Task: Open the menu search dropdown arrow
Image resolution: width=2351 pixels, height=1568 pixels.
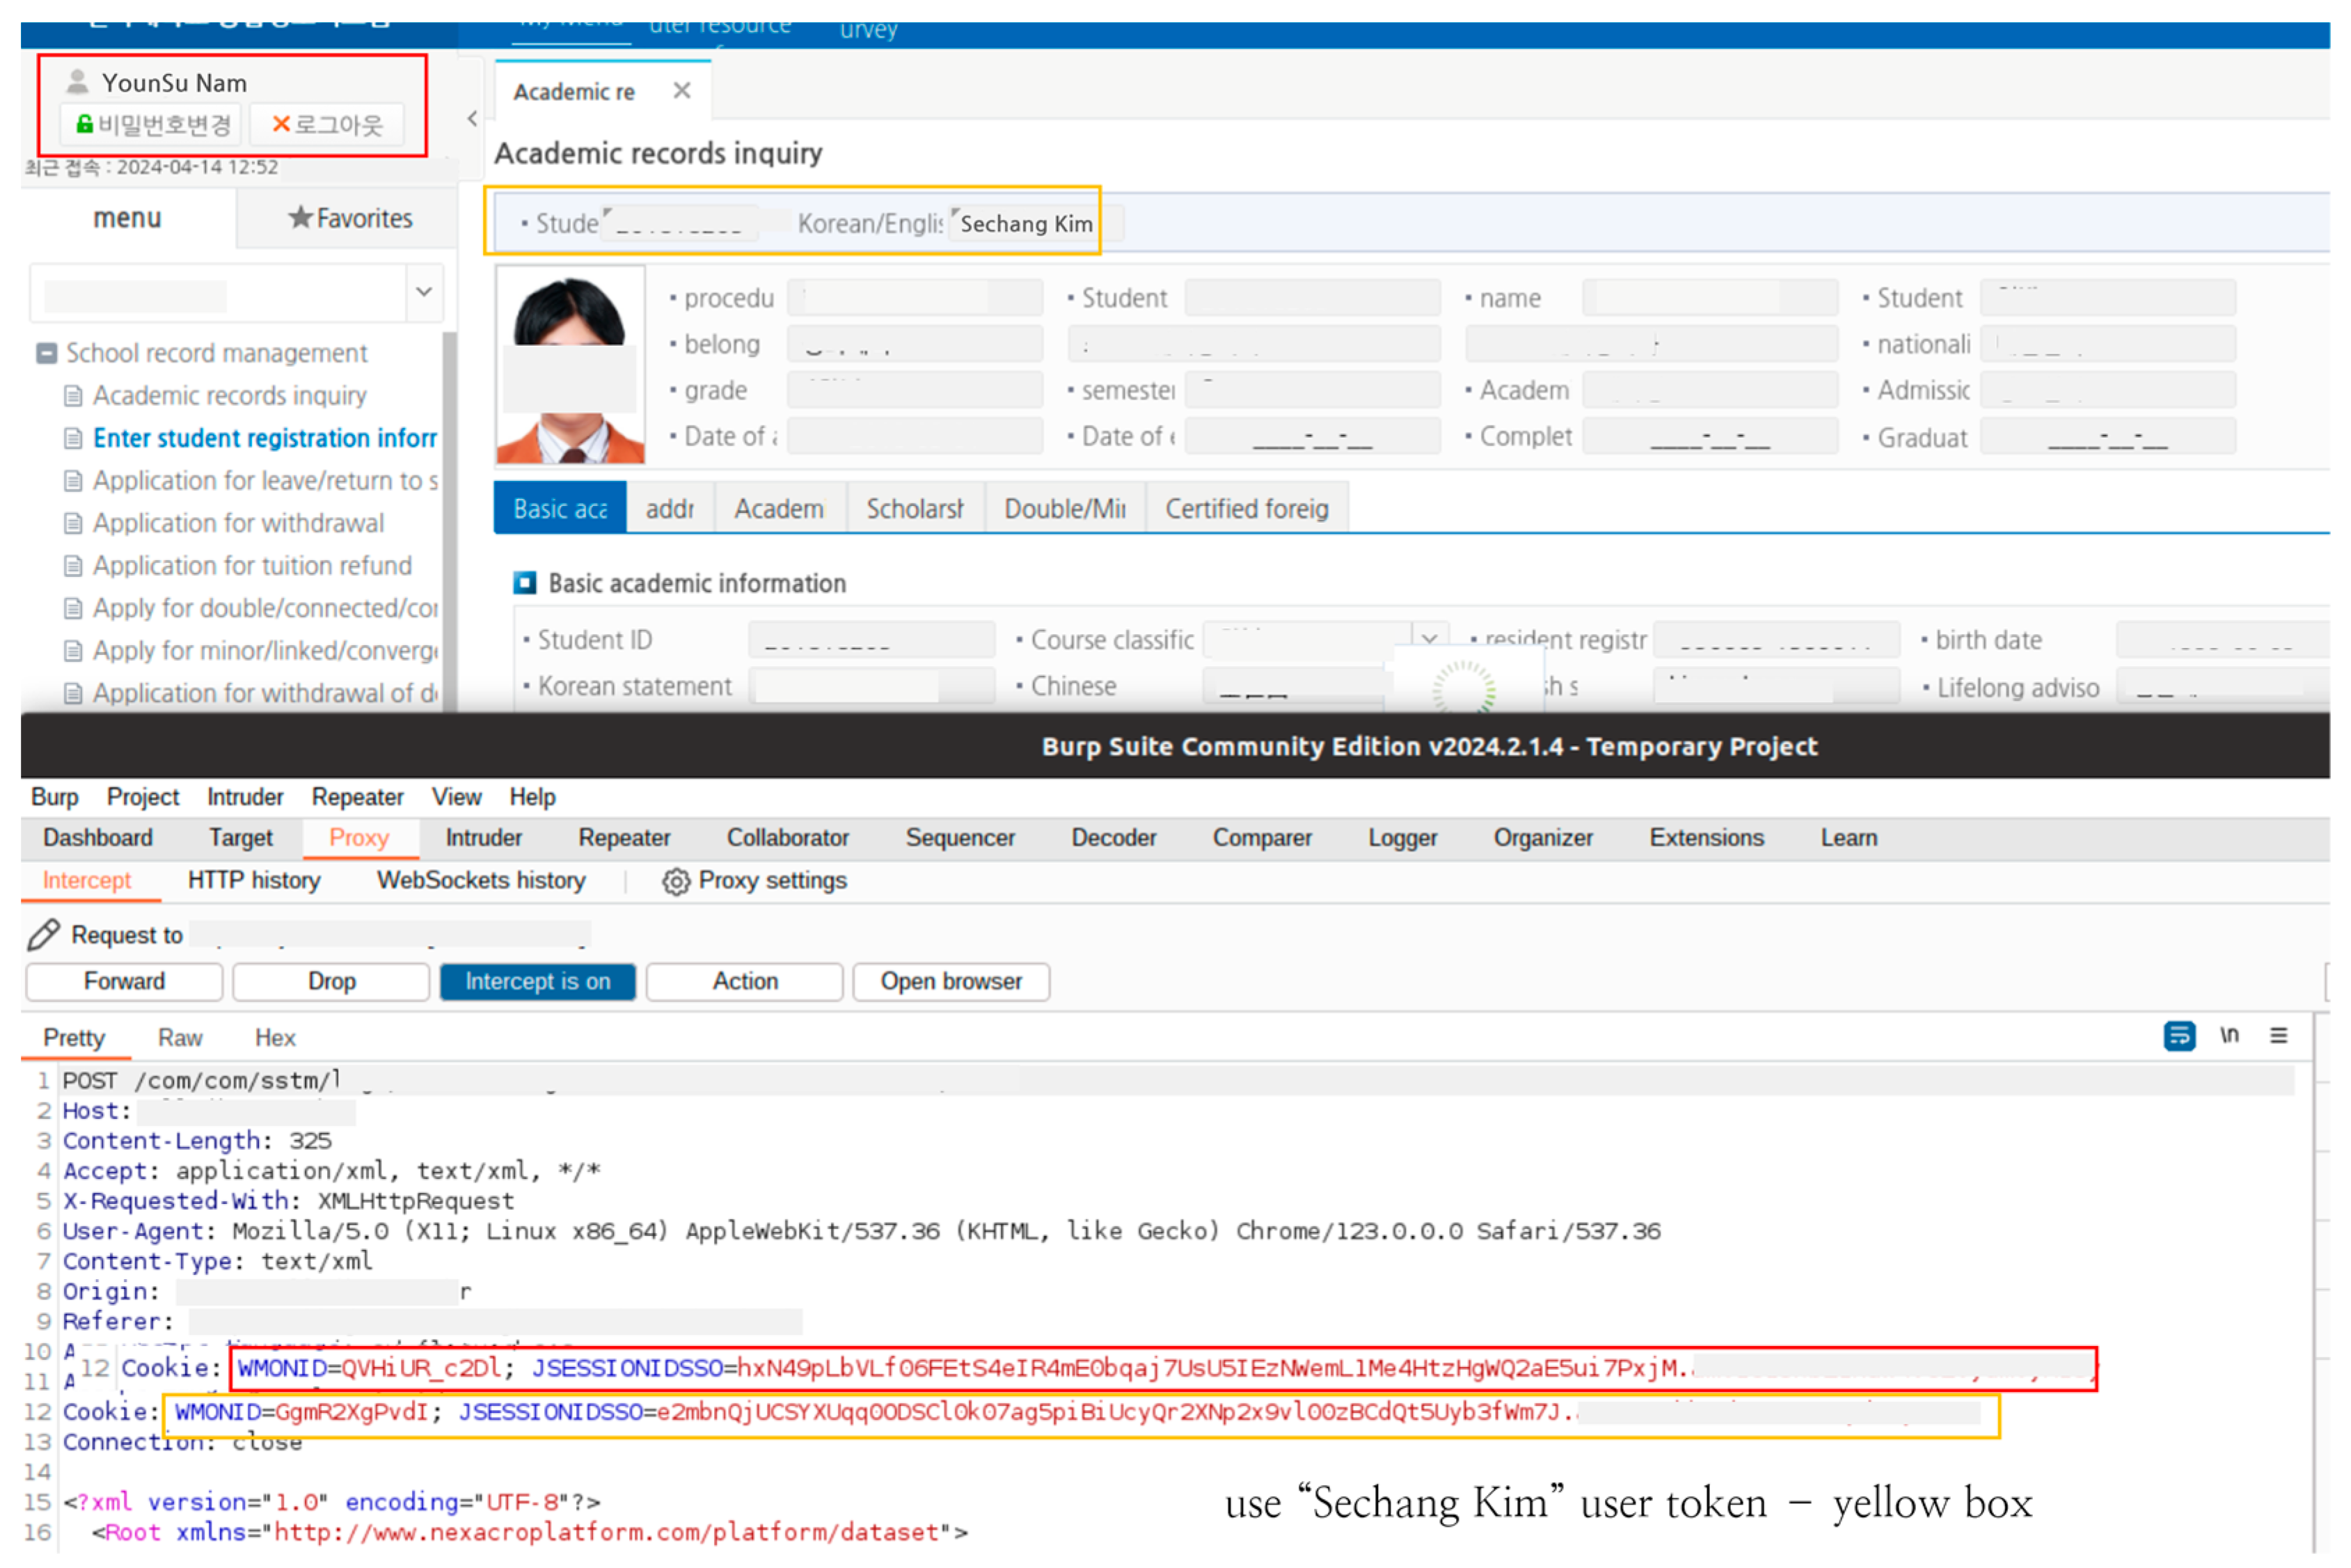Action: click(x=424, y=292)
